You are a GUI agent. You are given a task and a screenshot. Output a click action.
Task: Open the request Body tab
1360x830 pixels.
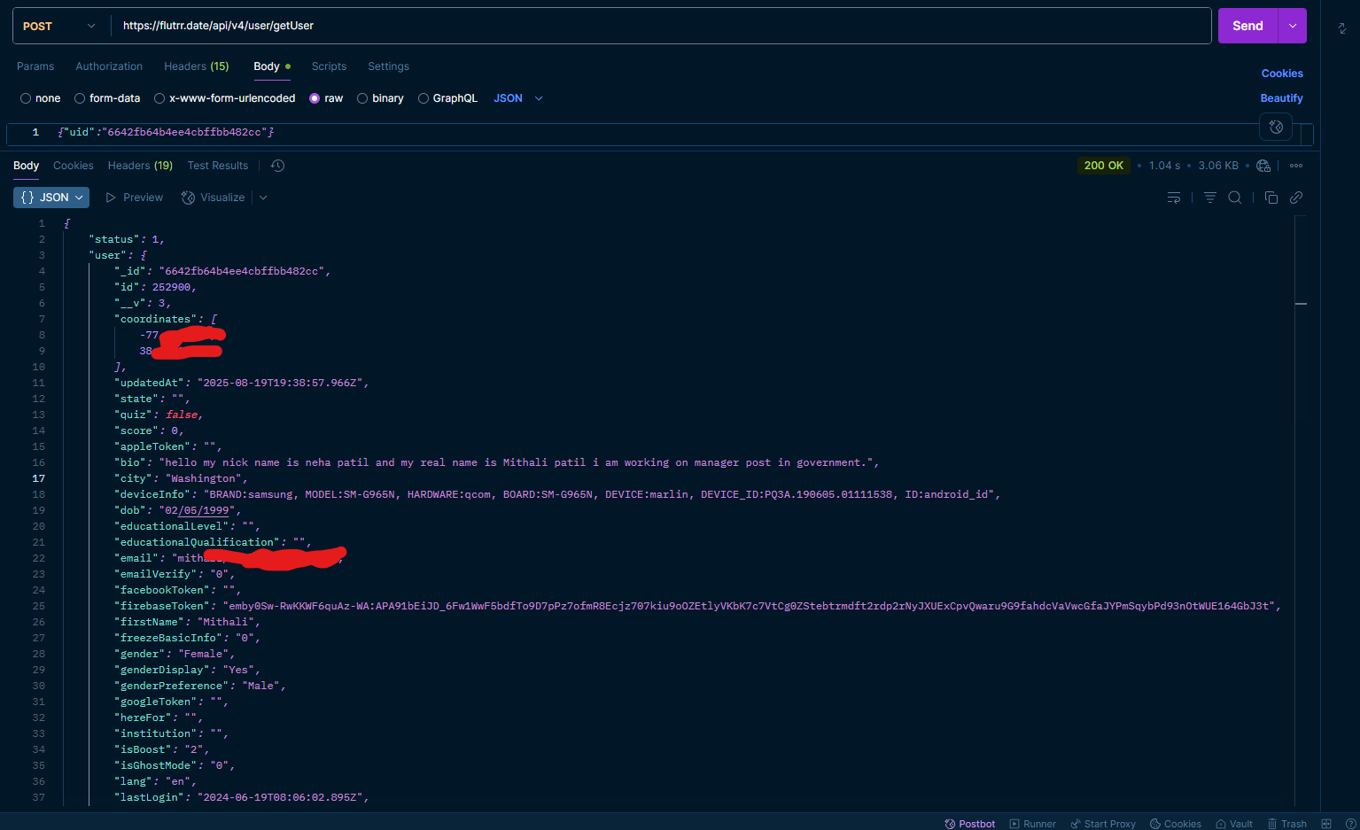tap(272, 66)
